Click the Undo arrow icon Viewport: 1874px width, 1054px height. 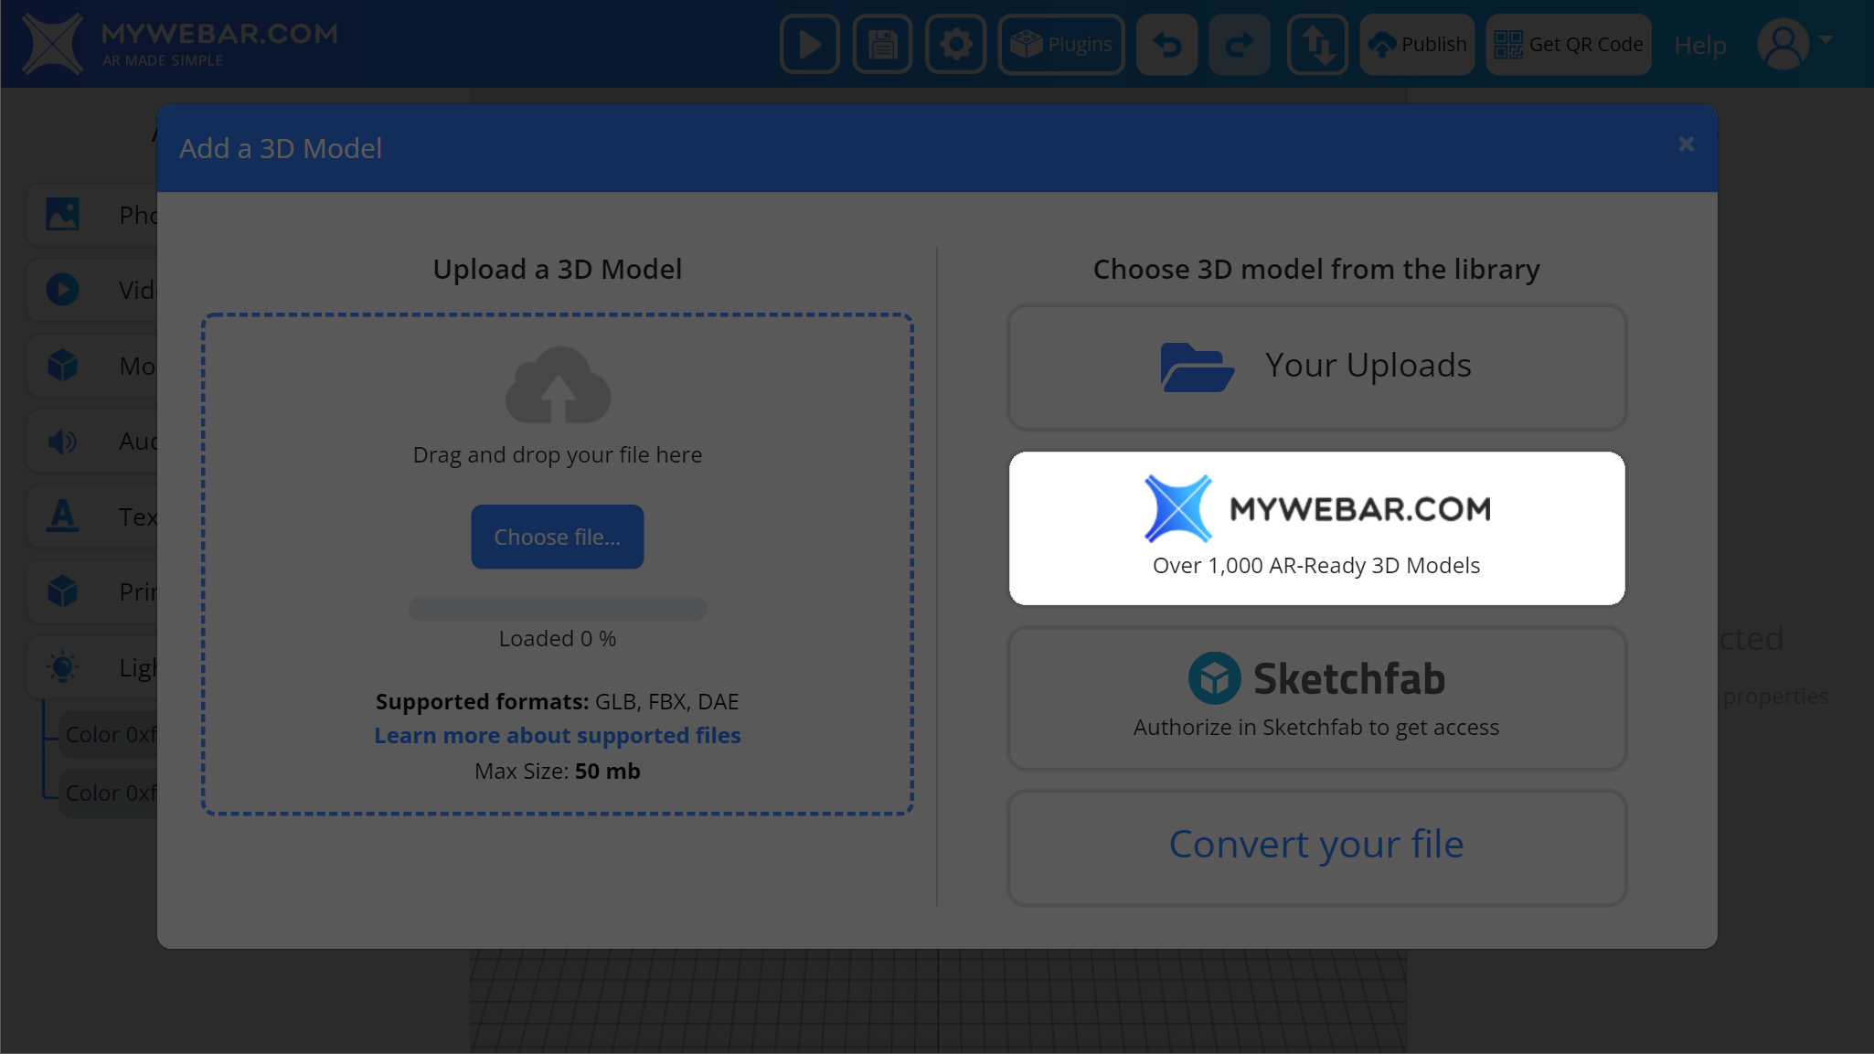(x=1167, y=44)
